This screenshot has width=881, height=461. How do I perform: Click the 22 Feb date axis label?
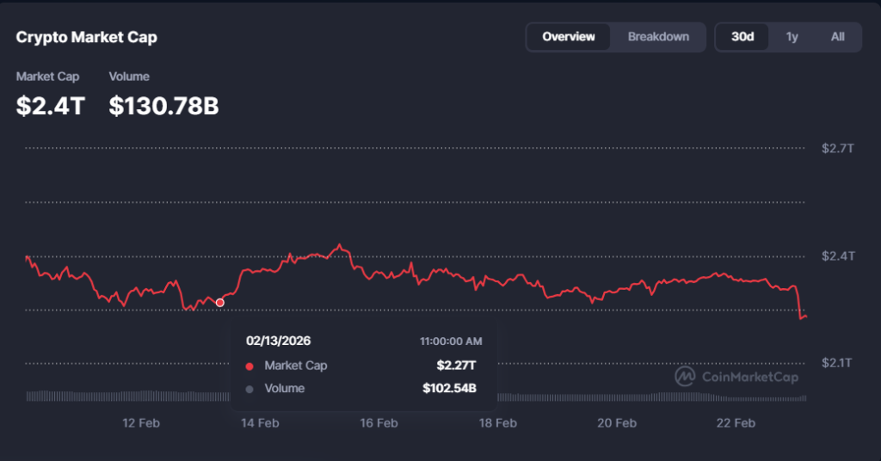point(736,423)
